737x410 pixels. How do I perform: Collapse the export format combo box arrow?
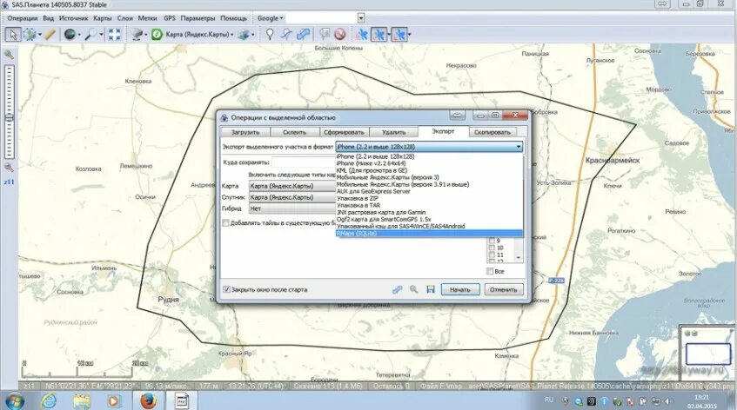[x=518, y=147]
